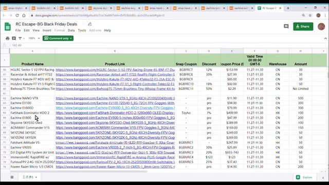Open the Data menu

[71, 30]
